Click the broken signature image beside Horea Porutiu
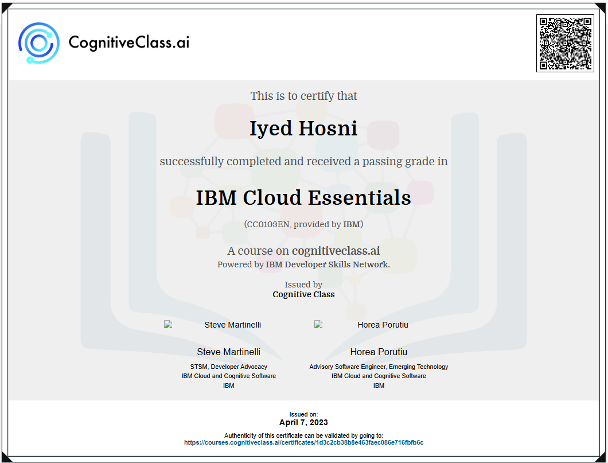Screen dimensions: 608x463 tap(318, 325)
